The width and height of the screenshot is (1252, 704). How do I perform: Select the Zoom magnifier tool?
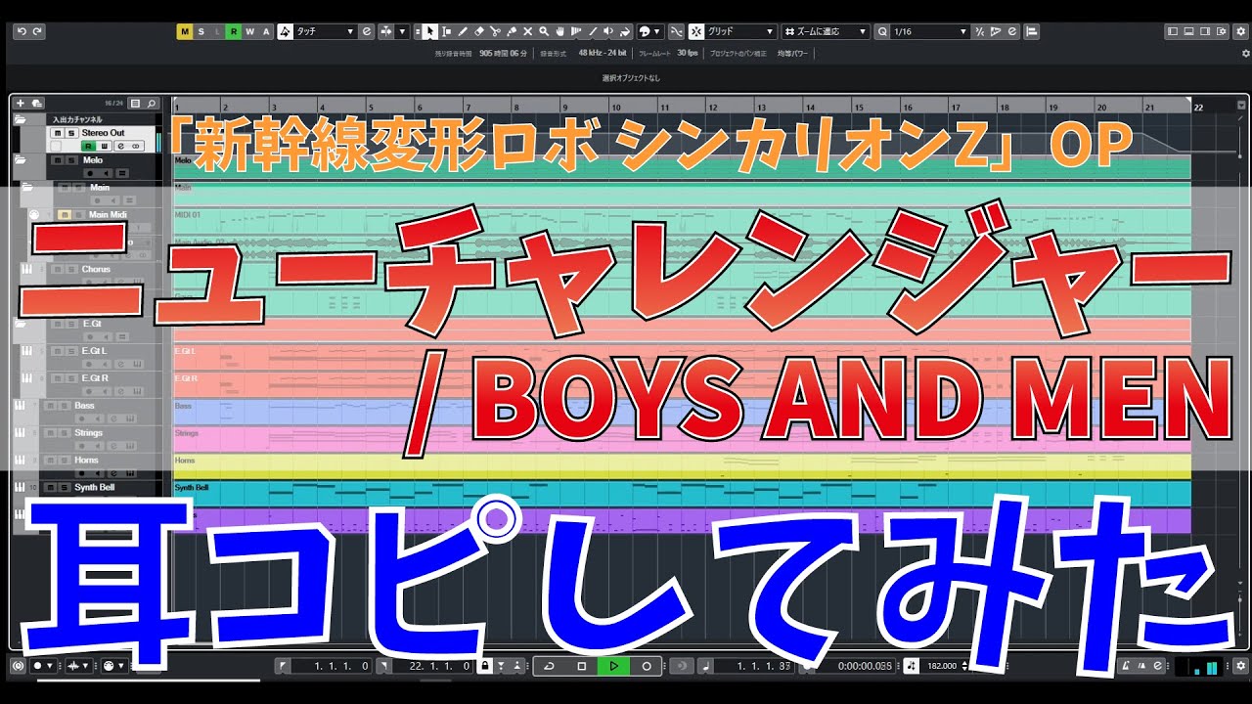click(x=544, y=31)
